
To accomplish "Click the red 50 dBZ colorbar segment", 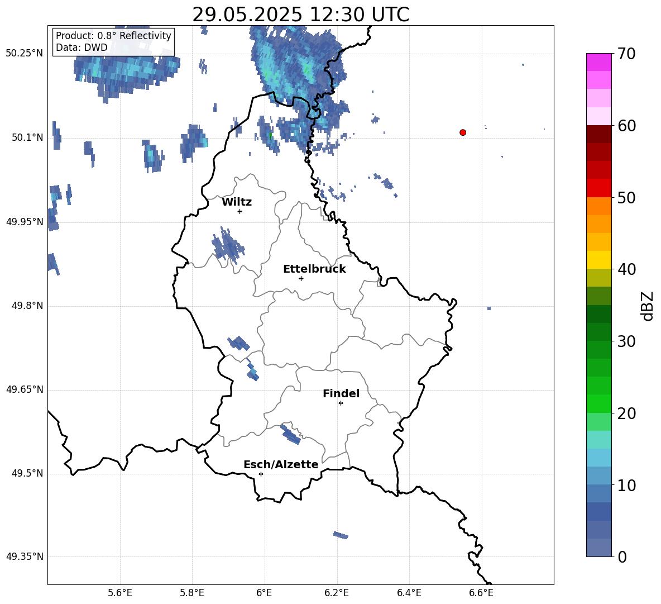I will tap(599, 188).
